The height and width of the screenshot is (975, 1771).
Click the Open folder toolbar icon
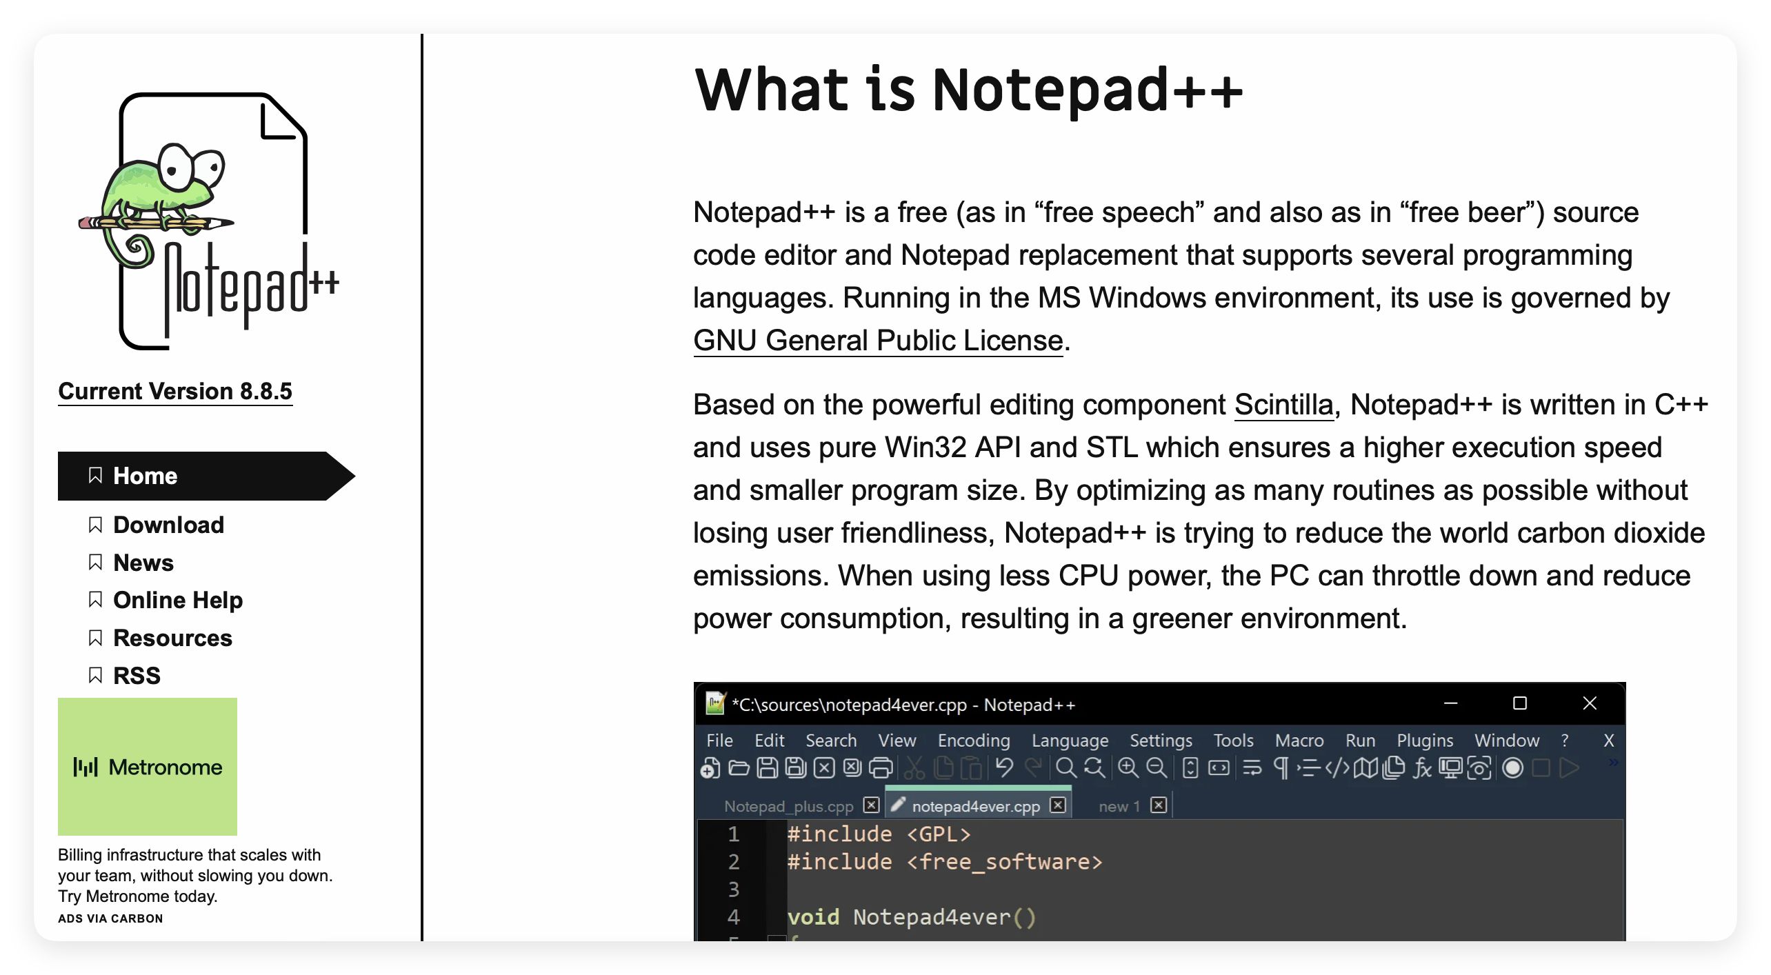point(739,768)
